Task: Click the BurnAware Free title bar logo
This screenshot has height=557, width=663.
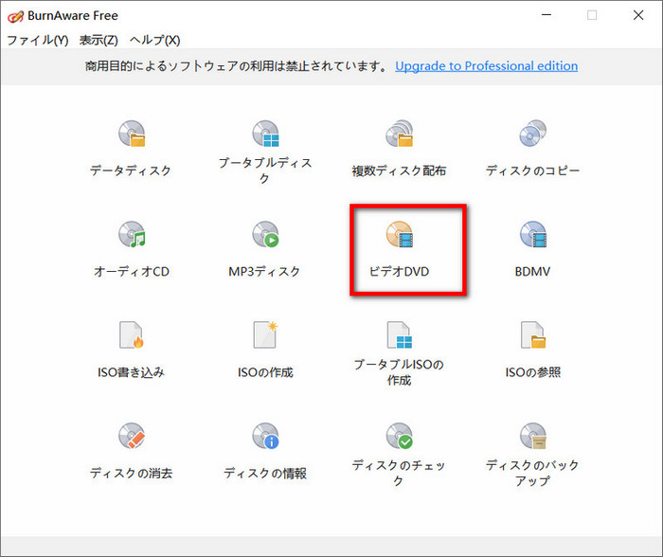Action: pyautogui.click(x=15, y=16)
